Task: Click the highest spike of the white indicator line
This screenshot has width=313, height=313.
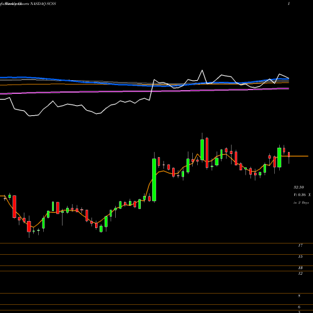Action: (202, 71)
